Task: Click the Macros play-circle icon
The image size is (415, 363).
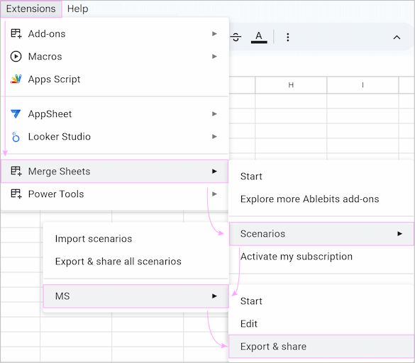Action: click(16, 56)
